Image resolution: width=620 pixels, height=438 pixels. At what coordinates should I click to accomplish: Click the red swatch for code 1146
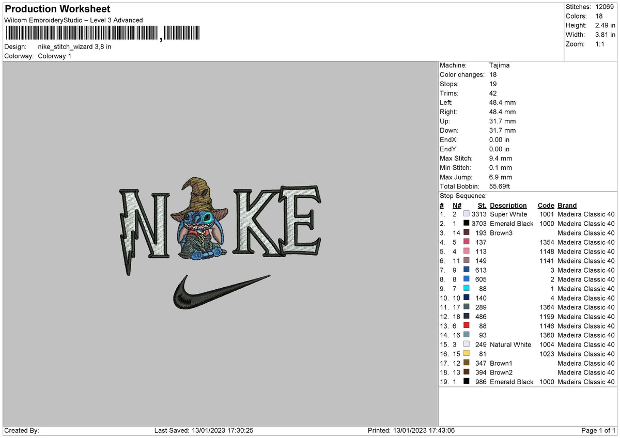pos(467,325)
